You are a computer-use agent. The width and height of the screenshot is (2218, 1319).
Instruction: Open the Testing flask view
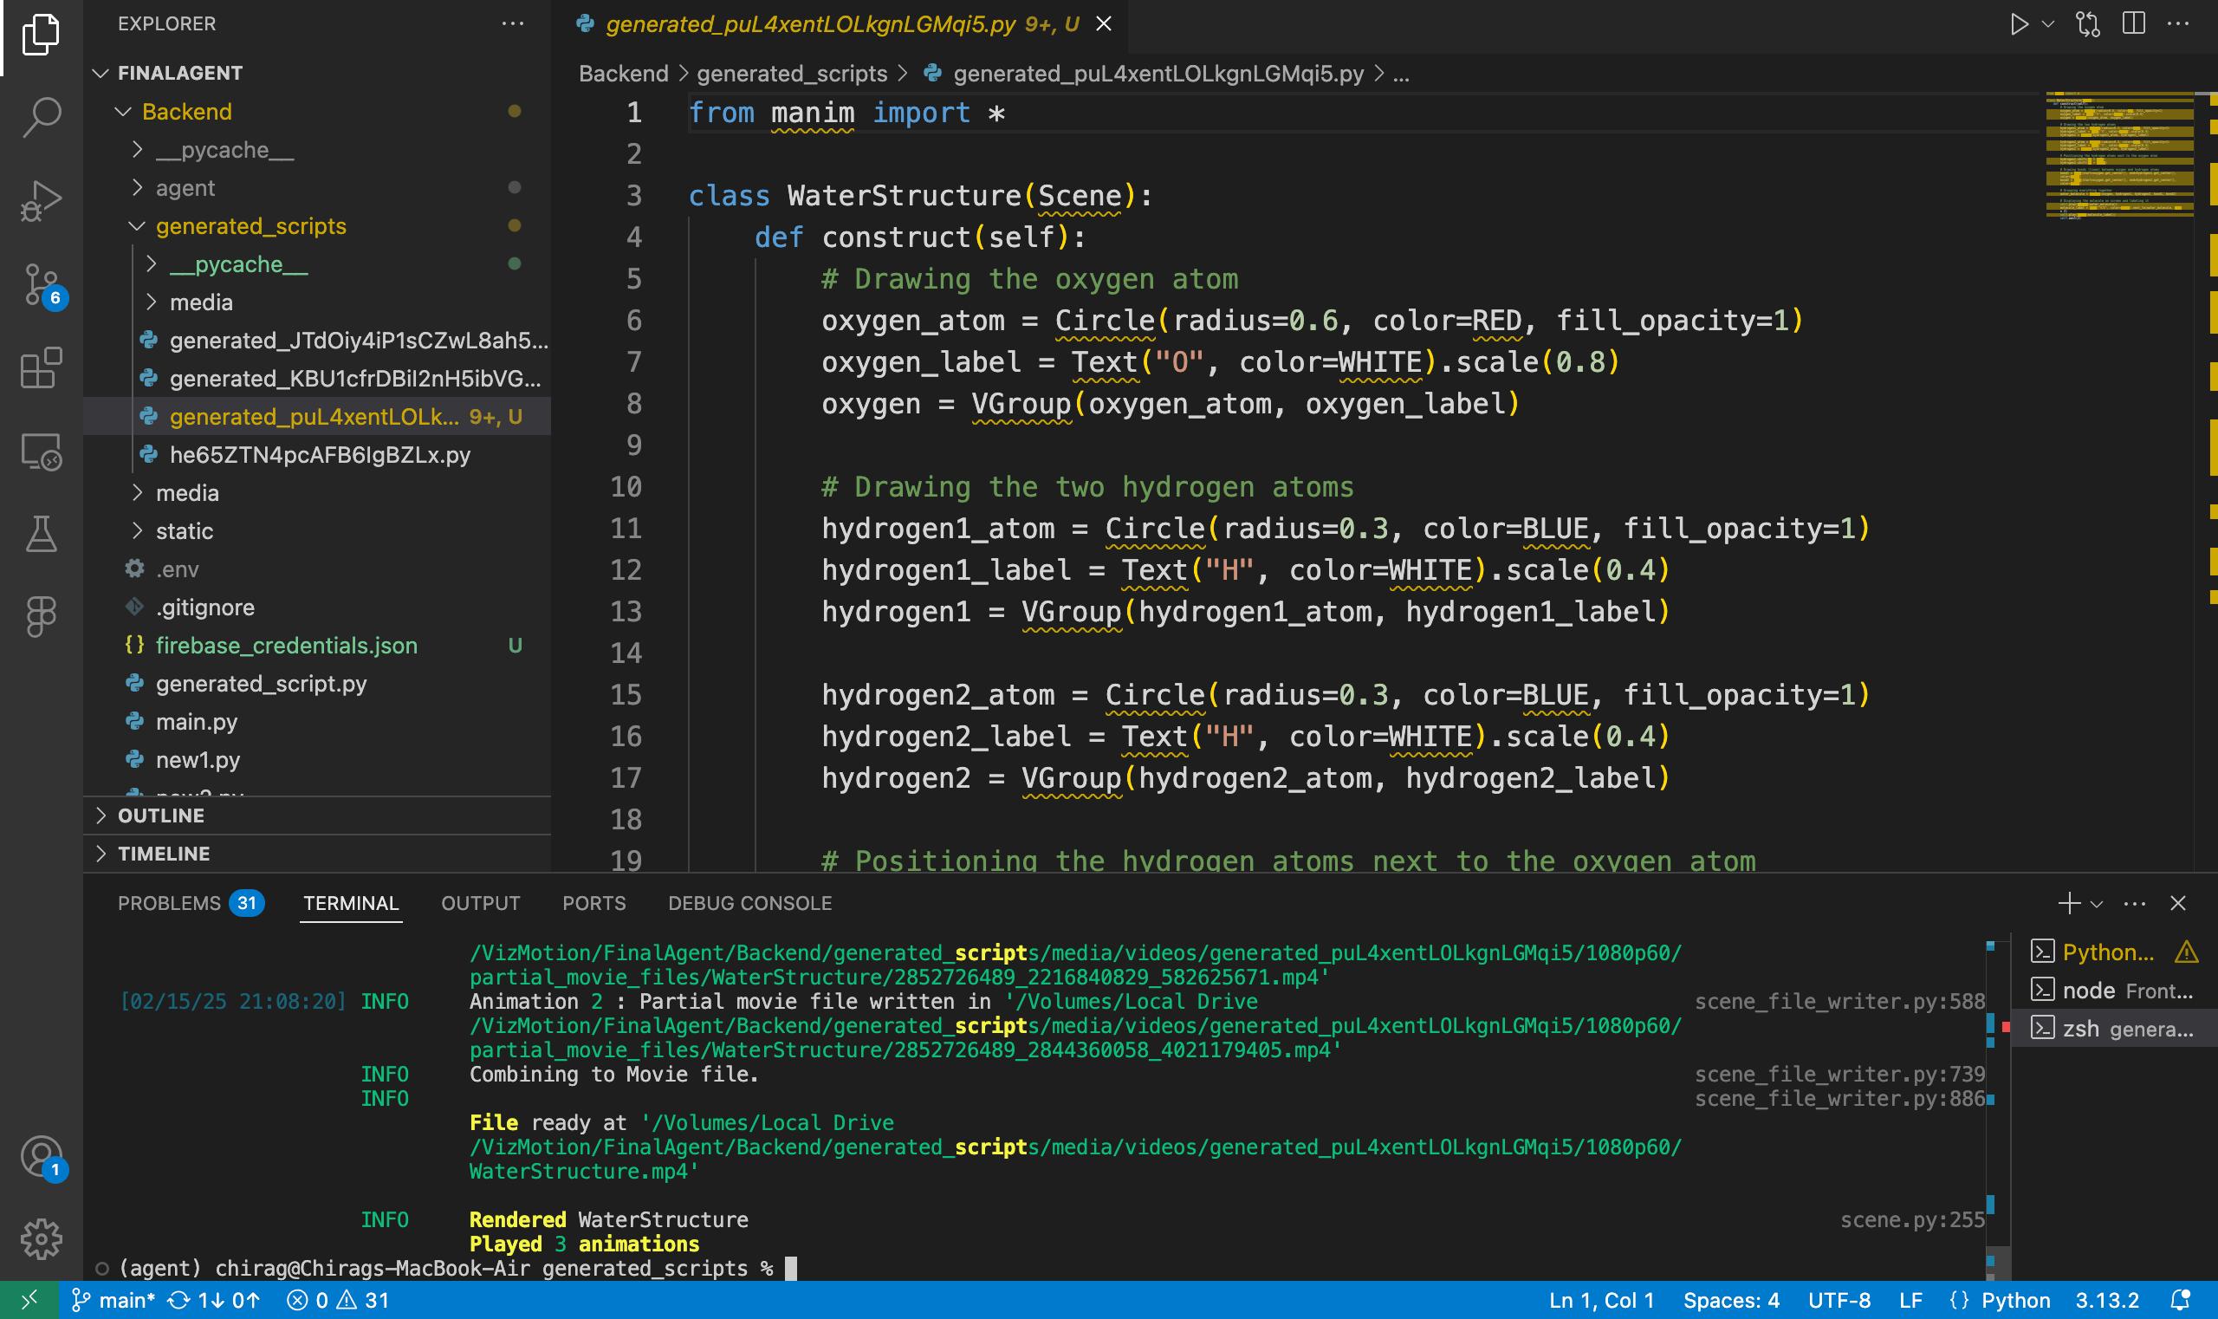[41, 533]
